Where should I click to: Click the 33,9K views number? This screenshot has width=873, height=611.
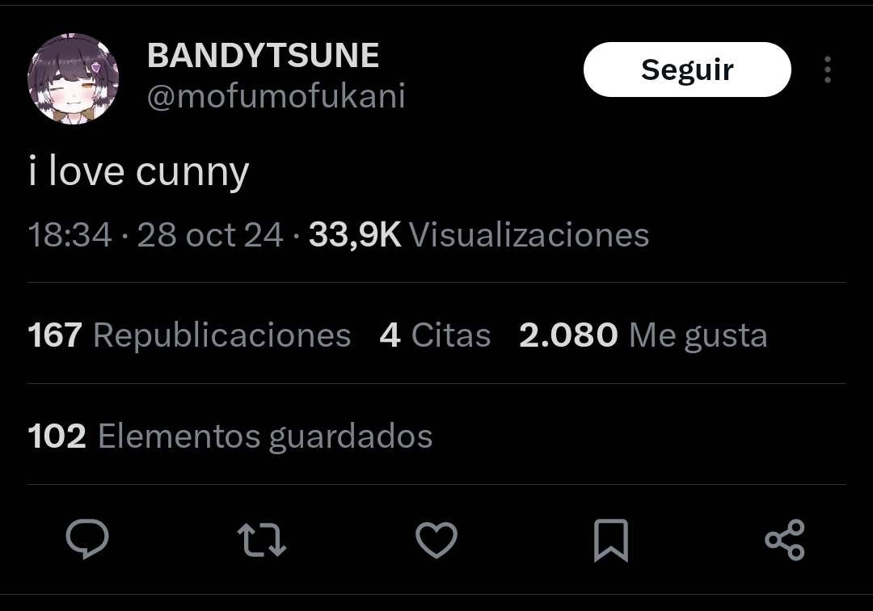tap(355, 235)
